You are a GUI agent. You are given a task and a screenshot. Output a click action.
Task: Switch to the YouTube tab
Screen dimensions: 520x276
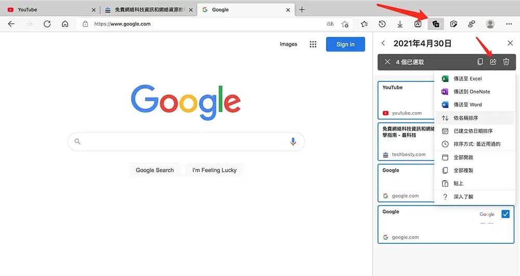(50, 9)
